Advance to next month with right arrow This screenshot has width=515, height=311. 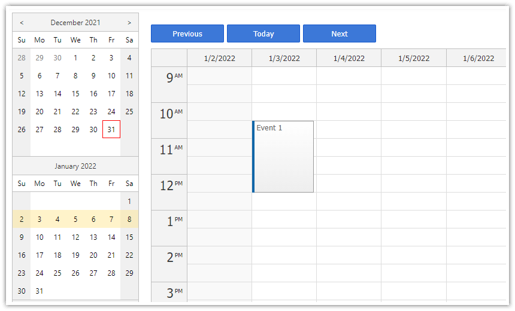click(129, 23)
